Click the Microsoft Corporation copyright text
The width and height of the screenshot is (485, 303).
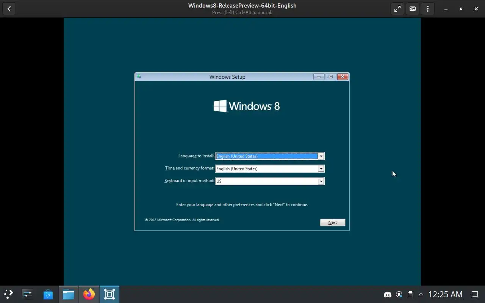click(x=182, y=220)
